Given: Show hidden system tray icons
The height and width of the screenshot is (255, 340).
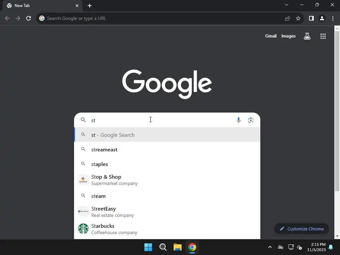Looking at the screenshot, I should tap(270, 247).
